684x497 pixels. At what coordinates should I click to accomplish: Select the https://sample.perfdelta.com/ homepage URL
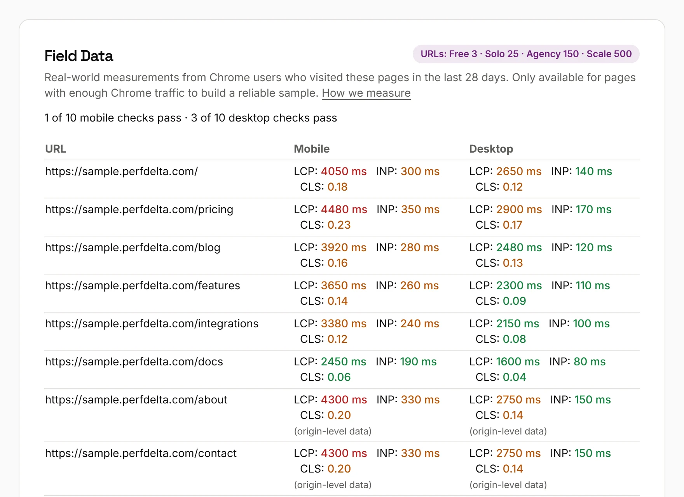[x=122, y=172]
